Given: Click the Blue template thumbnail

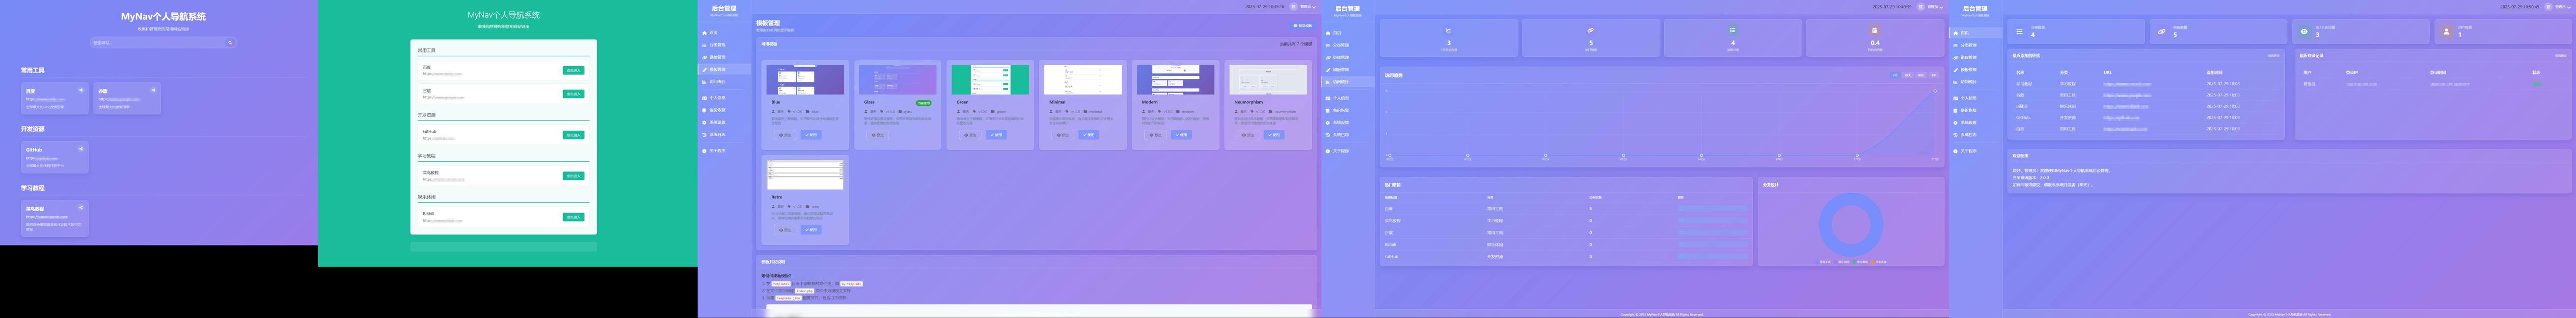Looking at the screenshot, I should [805, 80].
